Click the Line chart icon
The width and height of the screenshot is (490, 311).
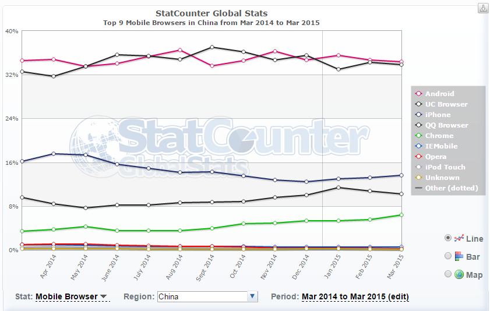459,238
